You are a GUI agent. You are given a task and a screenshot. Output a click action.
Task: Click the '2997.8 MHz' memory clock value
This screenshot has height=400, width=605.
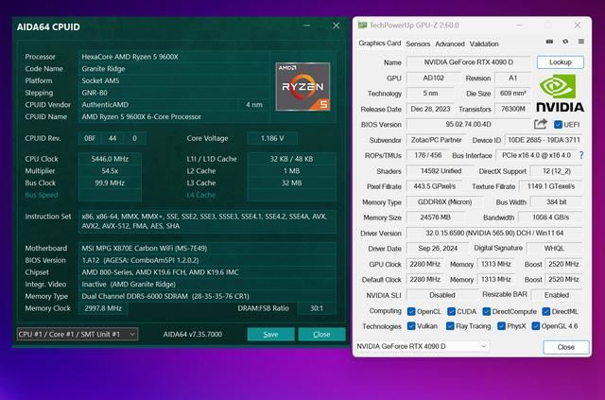point(103,308)
